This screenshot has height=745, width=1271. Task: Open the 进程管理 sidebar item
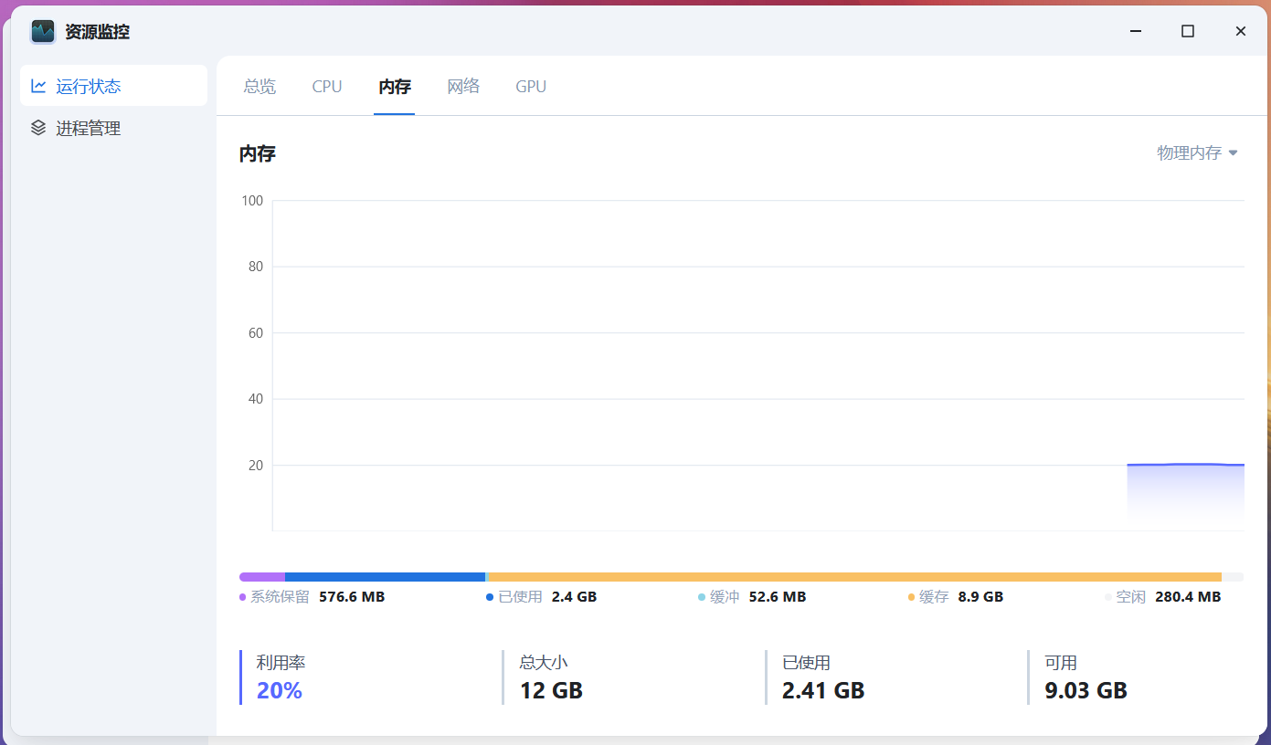(114, 128)
